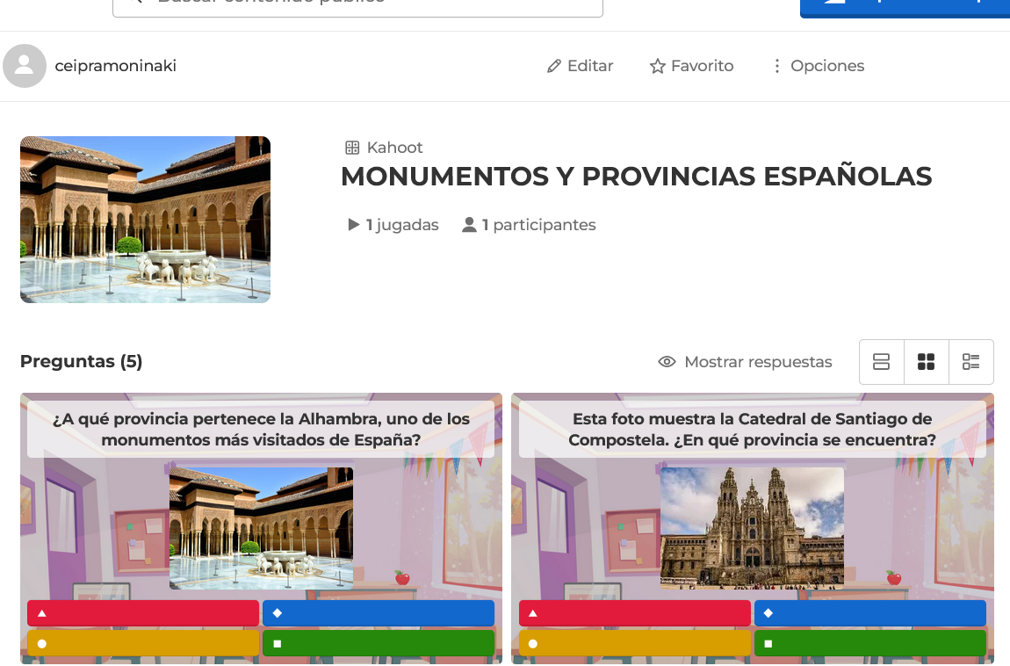Switch to the detailed list view icon
The height and width of the screenshot is (666, 1010).
[970, 361]
